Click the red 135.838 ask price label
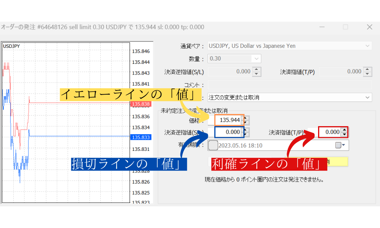The height and width of the screenshot is (228, 380). [141, 104]
